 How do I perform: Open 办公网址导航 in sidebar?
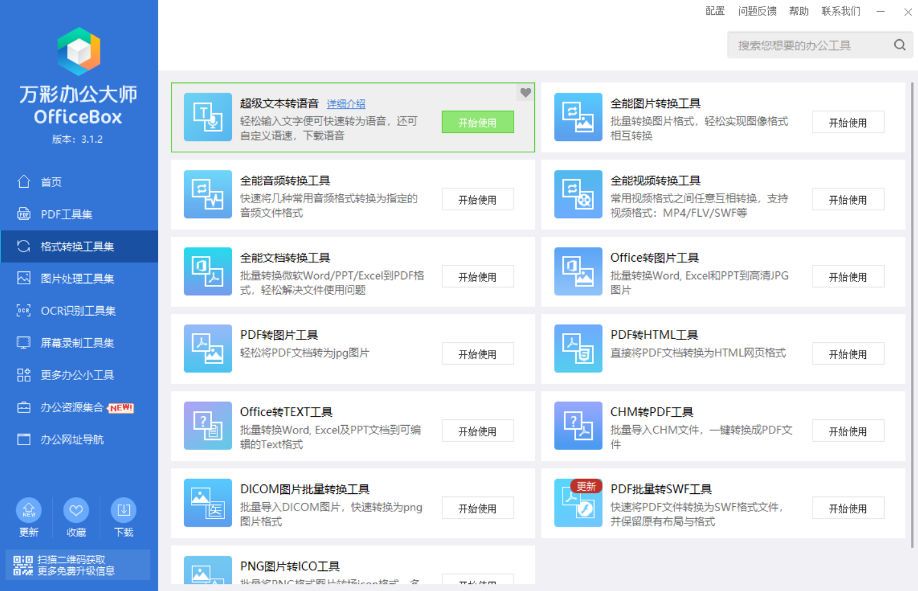tap(79, 439)
